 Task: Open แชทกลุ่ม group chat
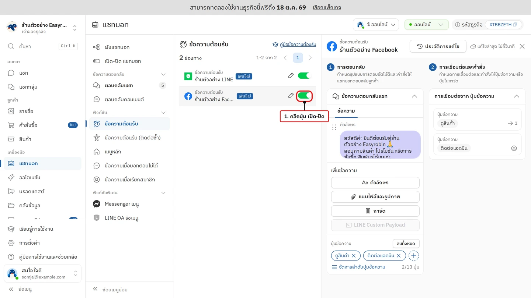point(42,87)
